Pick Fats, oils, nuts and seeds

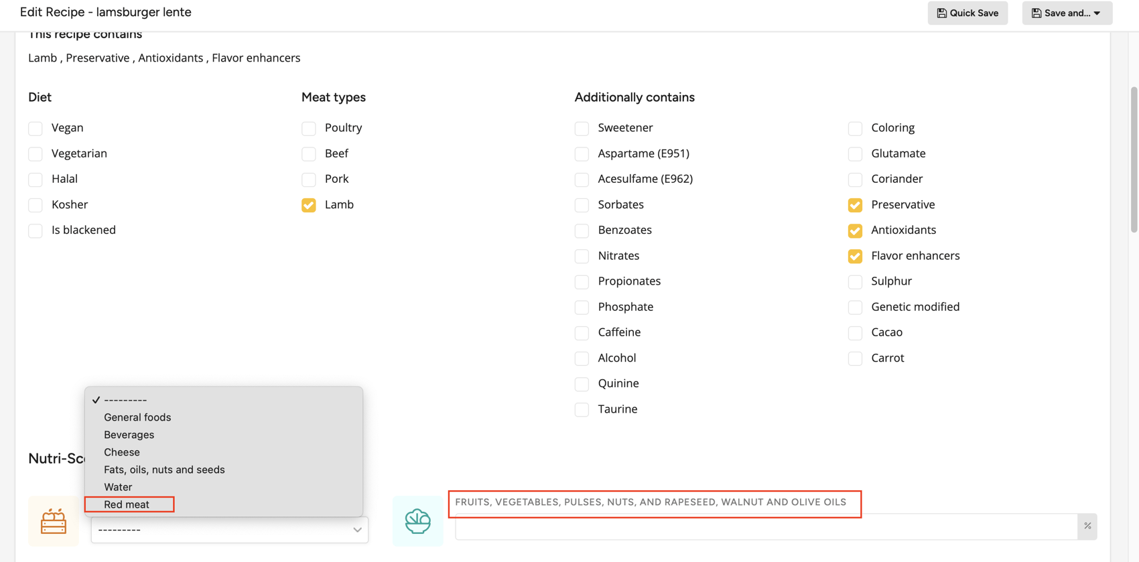[224, 469]
